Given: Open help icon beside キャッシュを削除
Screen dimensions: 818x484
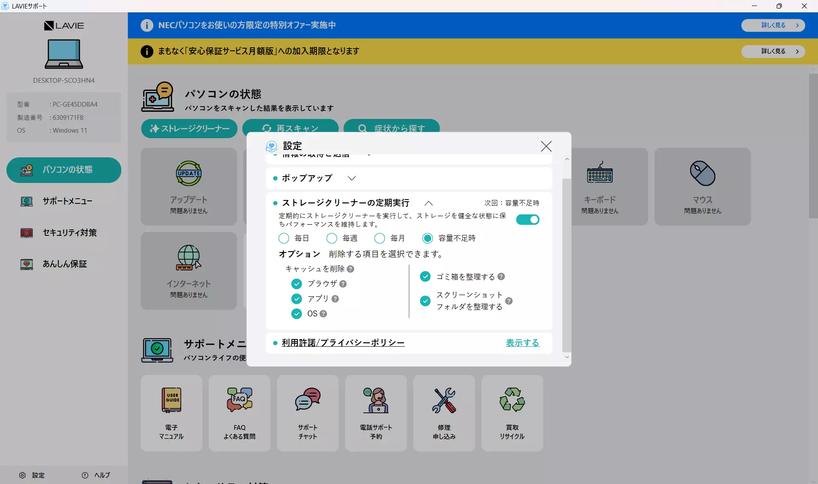Looking at the screenshot, I should (350, 269).
